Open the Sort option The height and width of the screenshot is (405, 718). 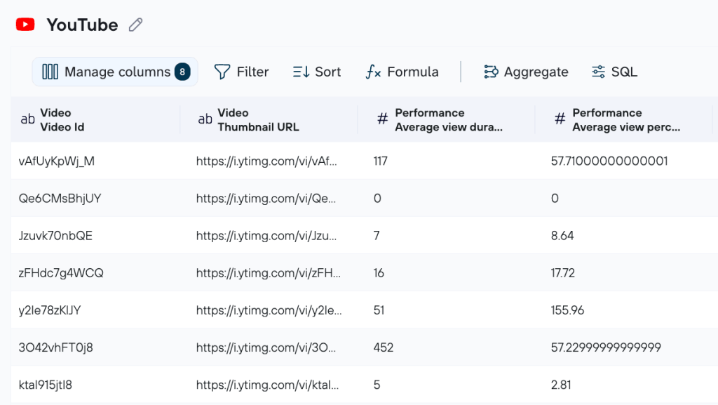(317, 72)
